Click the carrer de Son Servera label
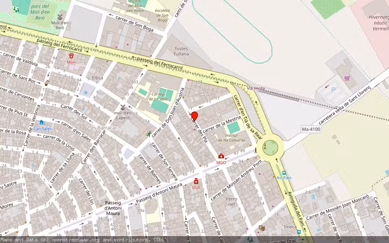 [164, 162]
